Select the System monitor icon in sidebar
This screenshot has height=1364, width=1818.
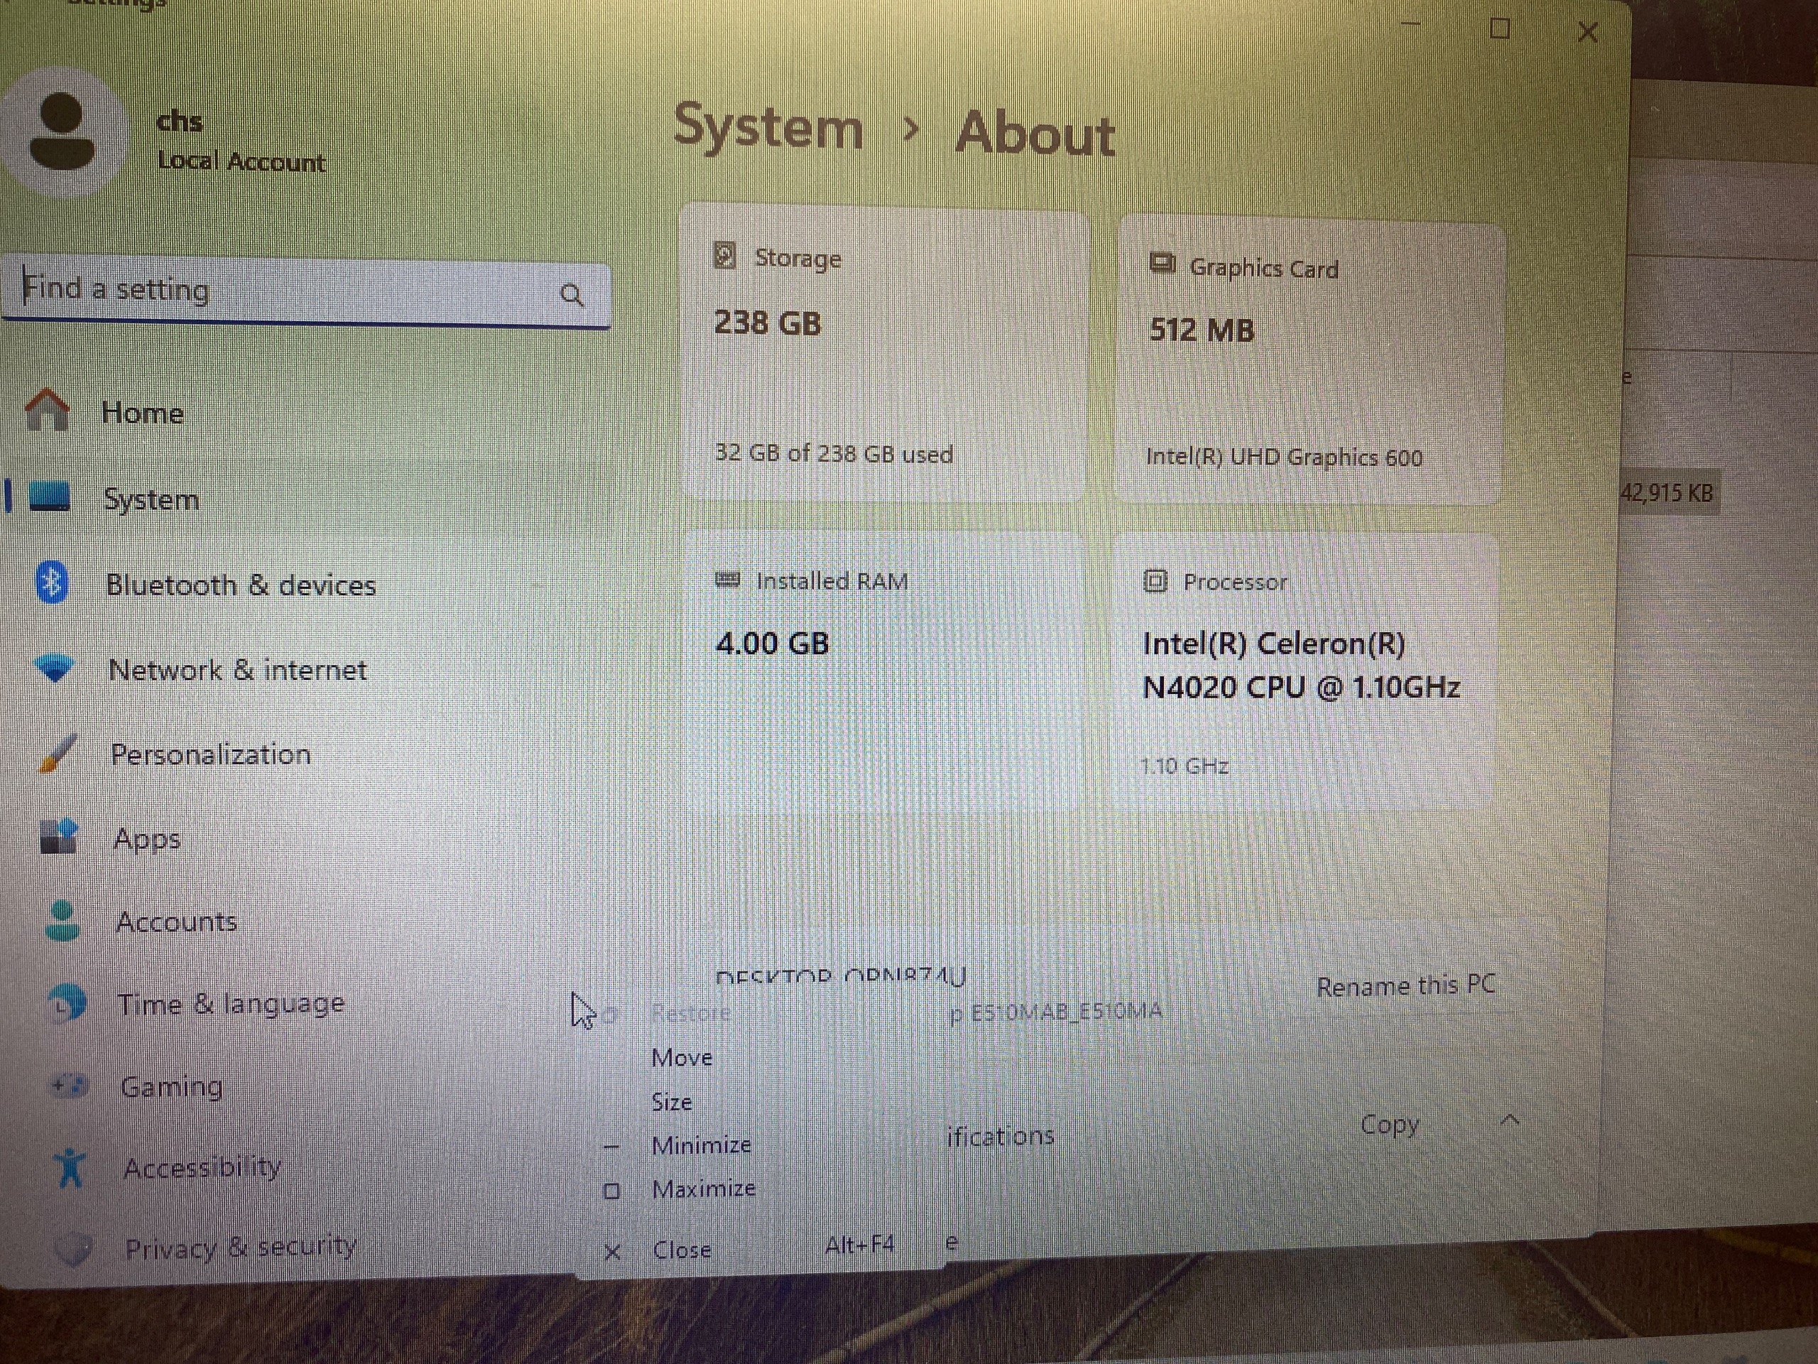pos(49,497)
